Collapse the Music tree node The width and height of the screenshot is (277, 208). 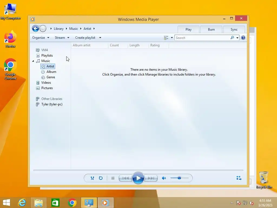click(x=33, y=61)
